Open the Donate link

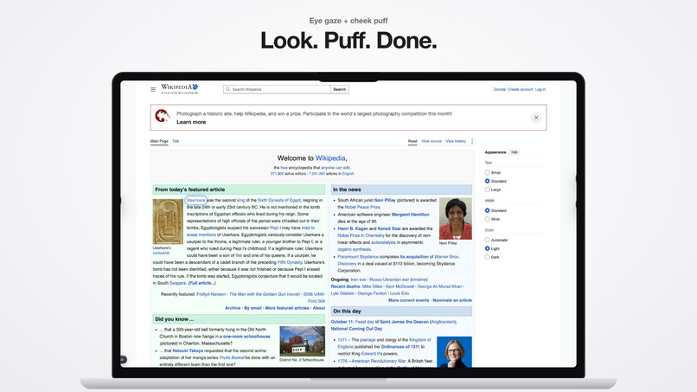(500, 89)
